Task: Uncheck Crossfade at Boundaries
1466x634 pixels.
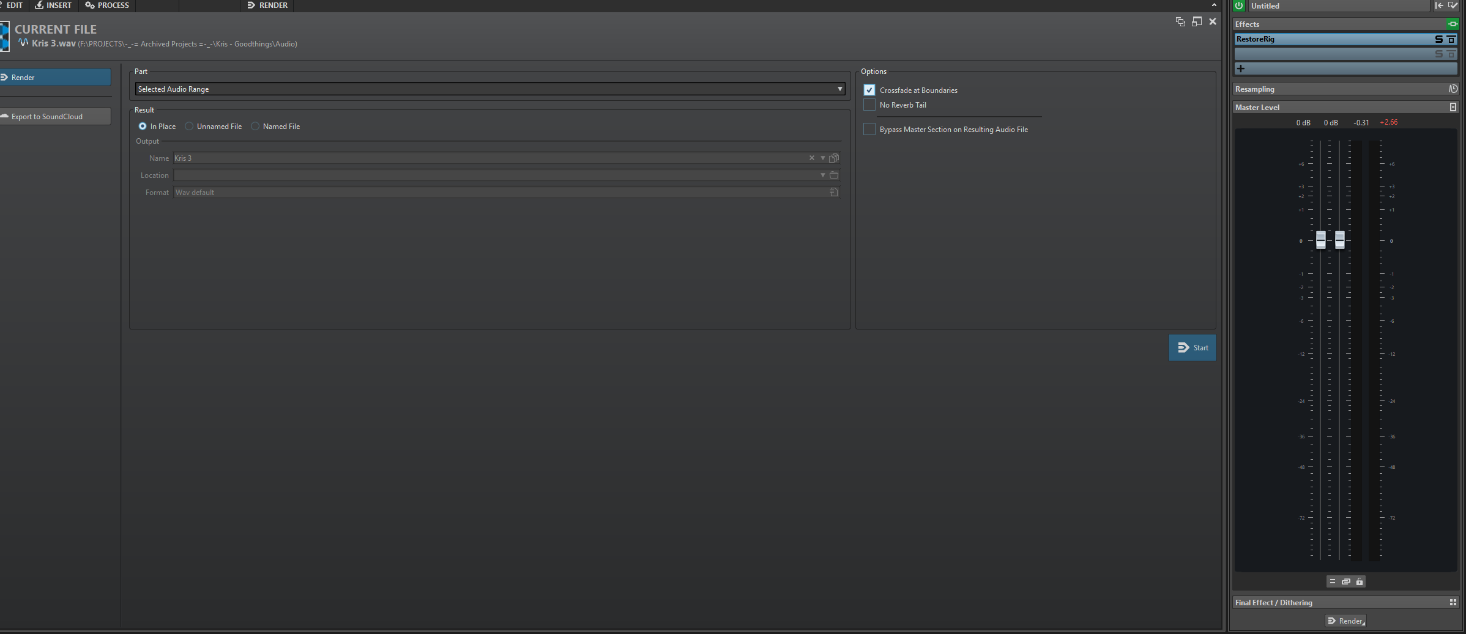Action: coord(869,90)
